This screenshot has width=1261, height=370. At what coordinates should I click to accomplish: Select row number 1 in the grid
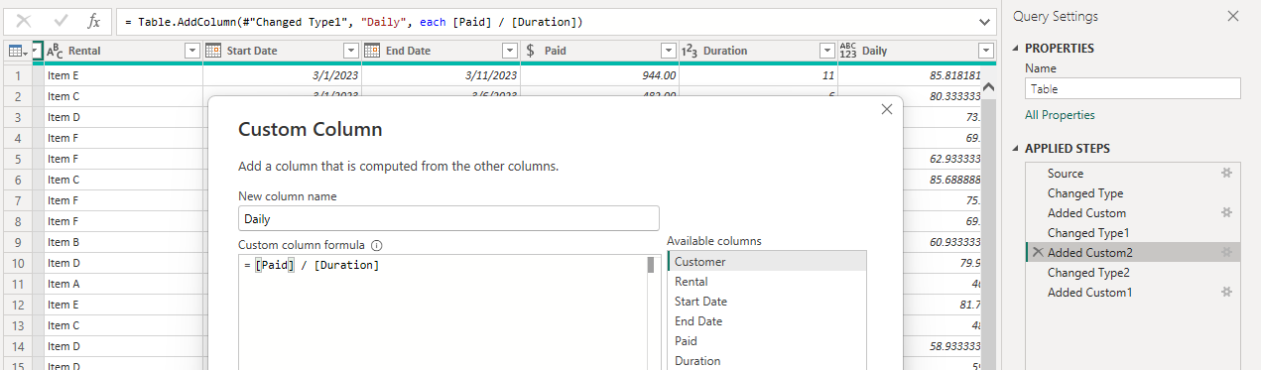tap(17, 74)
